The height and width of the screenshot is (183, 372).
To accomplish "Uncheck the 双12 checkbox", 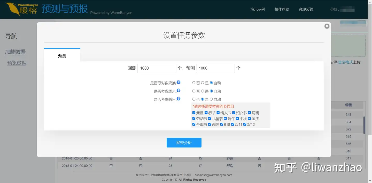I will (245, 124).
